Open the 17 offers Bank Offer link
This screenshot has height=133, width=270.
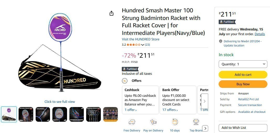170,110
